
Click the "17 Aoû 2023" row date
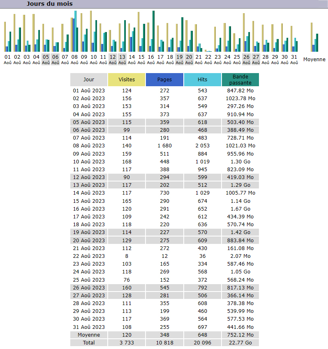(x=89, y=216)
